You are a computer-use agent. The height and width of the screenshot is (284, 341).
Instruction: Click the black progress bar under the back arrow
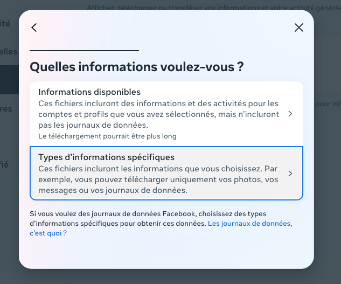pyautogui.click(x=85, y=51)
